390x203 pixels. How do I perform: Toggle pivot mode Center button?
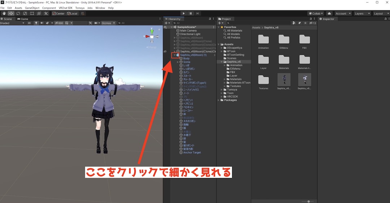click(58, 13)
